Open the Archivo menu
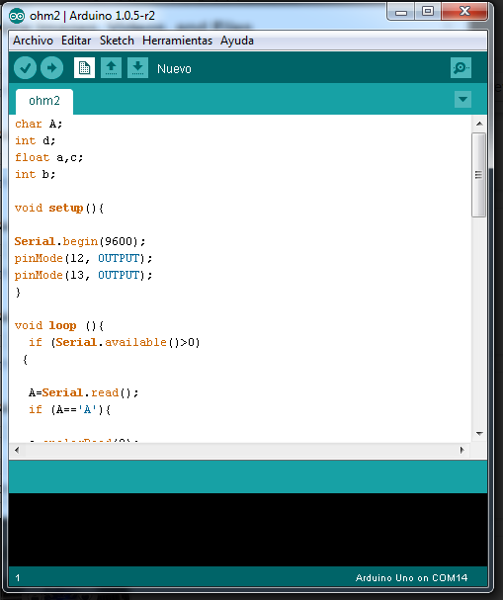Viewport: 503px width, 600px height. pos(33,41)
